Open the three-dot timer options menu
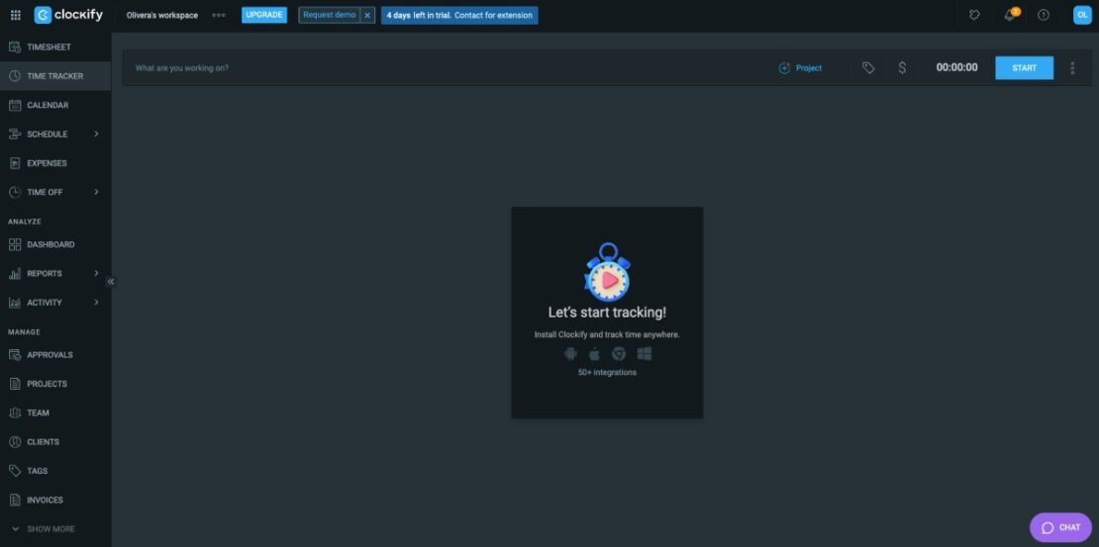Viewport: 1099px width, 547px height. pyautogui.click(x=1072, y=68)
